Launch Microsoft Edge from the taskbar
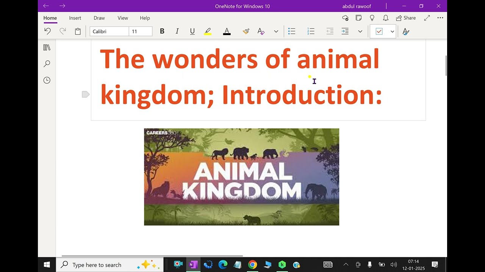This screenshot has height=272, width=485. point(223,265)
